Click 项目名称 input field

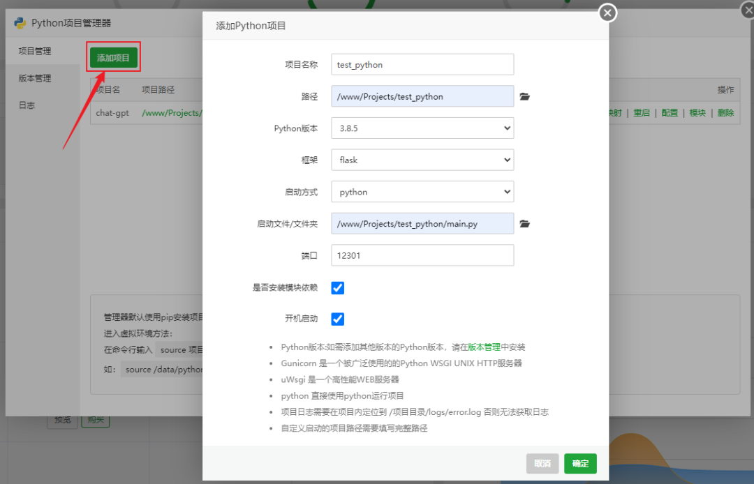tap(422, 65)
